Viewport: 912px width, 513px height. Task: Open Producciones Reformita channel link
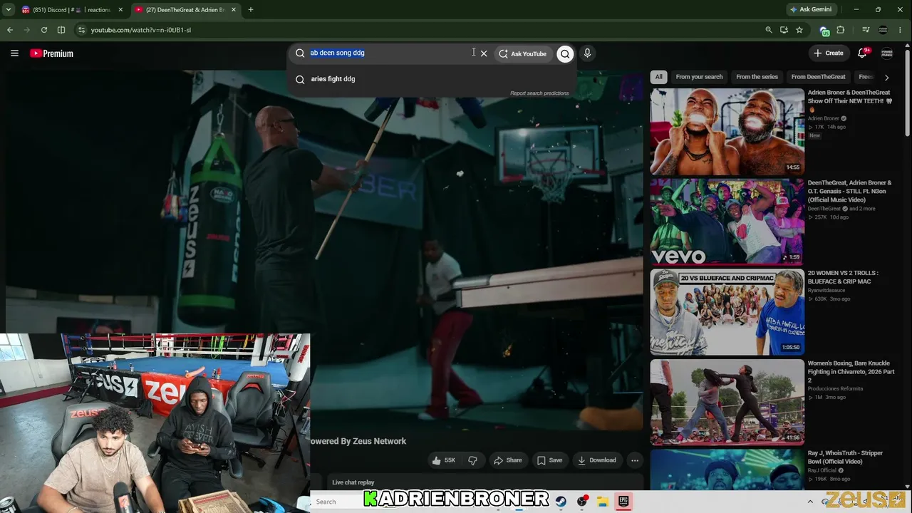tap(835, 388)
